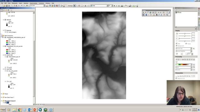Image resolution: width=200 pixels, height=112 pixels.
Task: List layers by source
Action: pyautogui.click(x=4, y=10)
